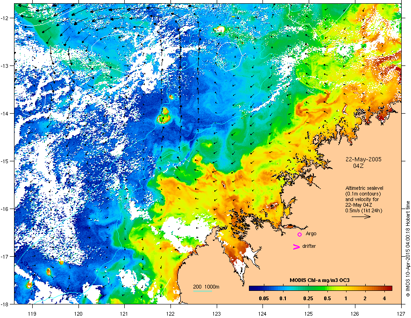411x318 pixels.
Task: Click the "Argo" legend label
Action: point(311,233)
